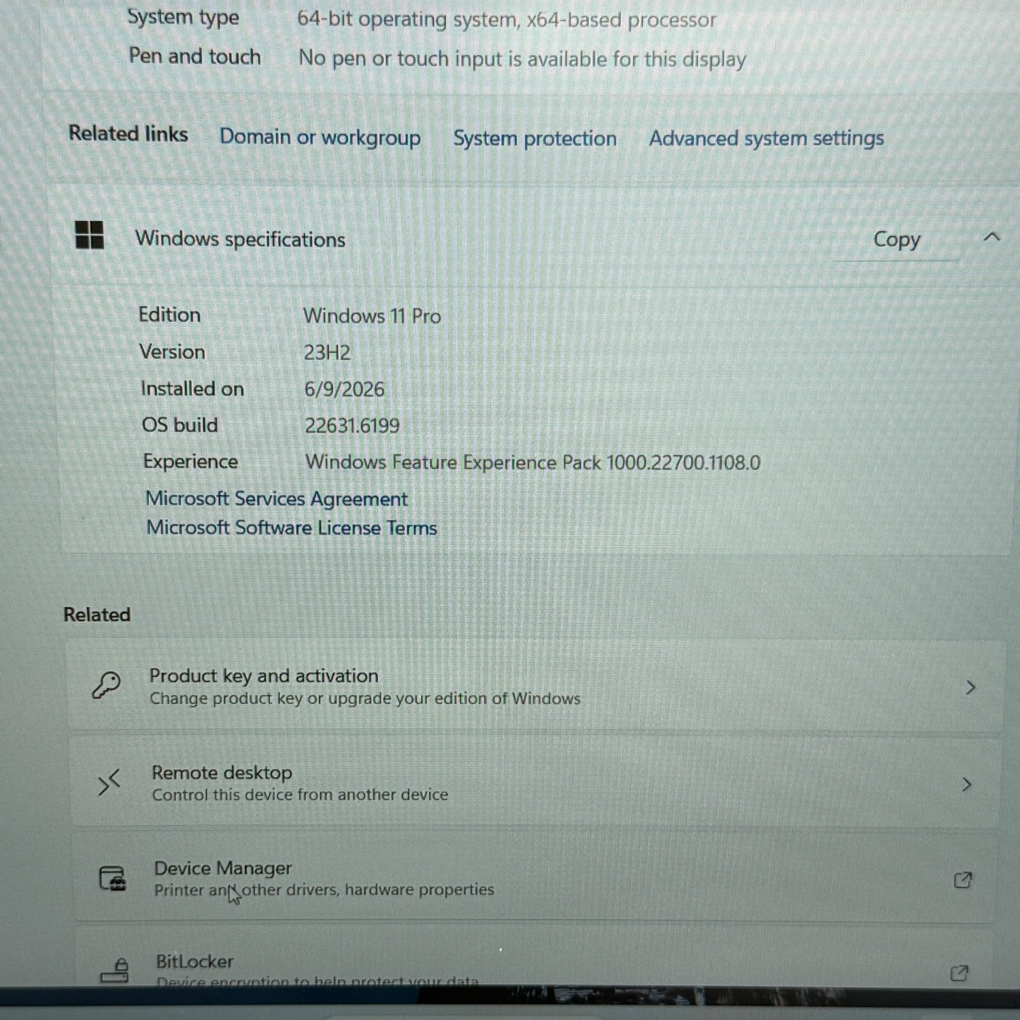Click the Experience label
Image resolution: width=1020 pixels, height=1020 pixels.
click(x=190, y=461)
